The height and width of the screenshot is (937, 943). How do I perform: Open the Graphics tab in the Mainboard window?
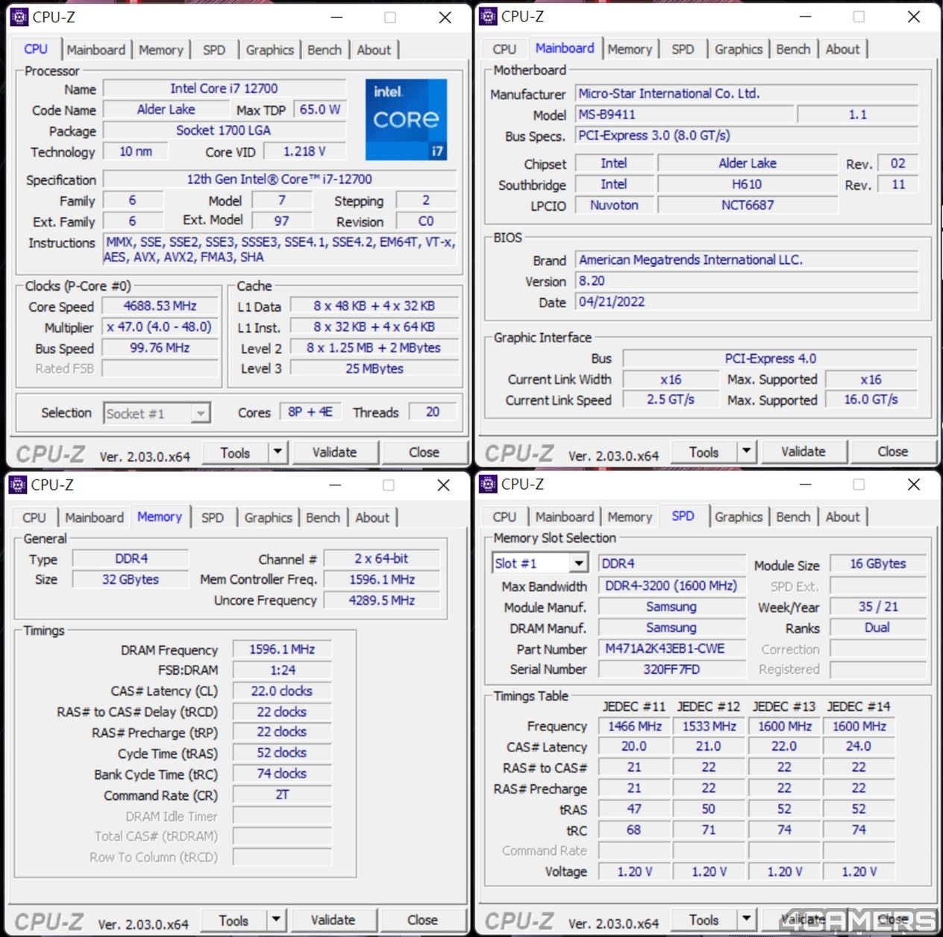(739, 49)
